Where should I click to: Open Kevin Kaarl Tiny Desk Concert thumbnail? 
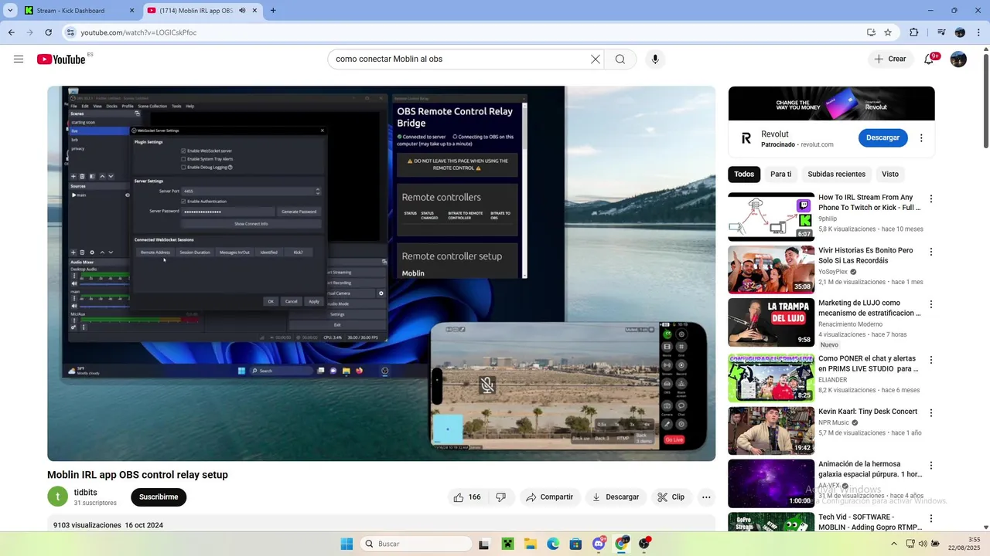771,431
